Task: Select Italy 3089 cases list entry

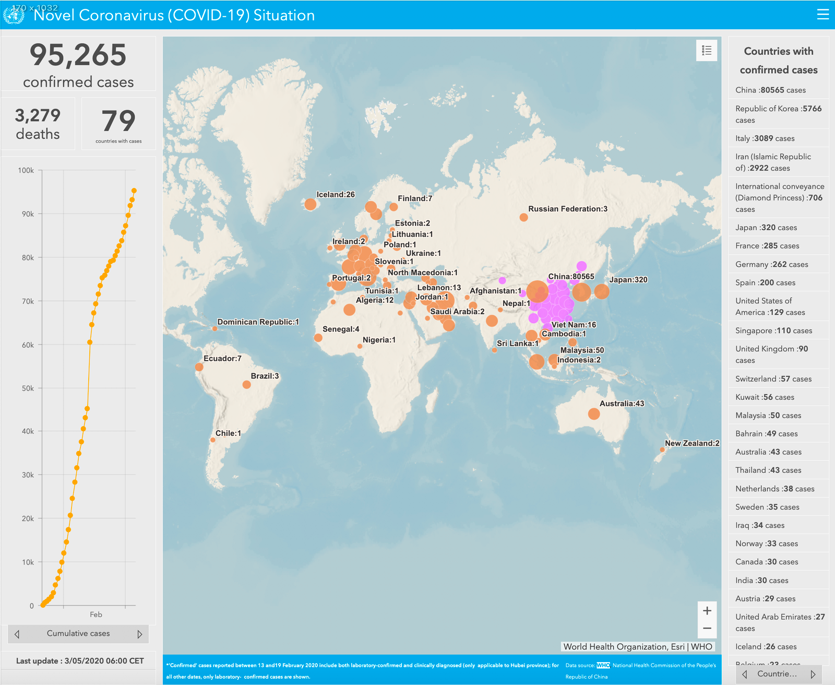Action: pyautogui.click(x=765, y=138)
